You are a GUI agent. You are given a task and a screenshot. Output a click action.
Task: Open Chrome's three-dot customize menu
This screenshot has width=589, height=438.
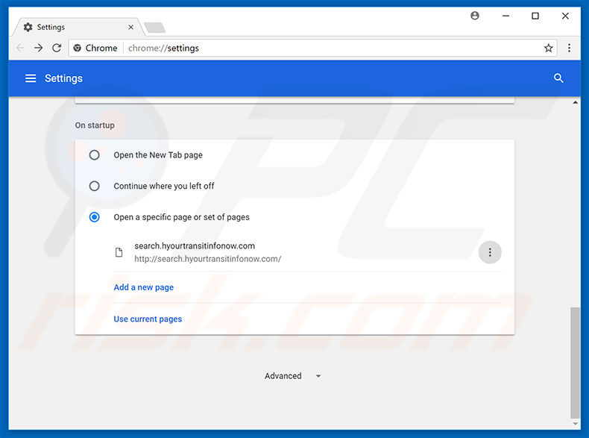pyautogui.click(x=569, y=48)
